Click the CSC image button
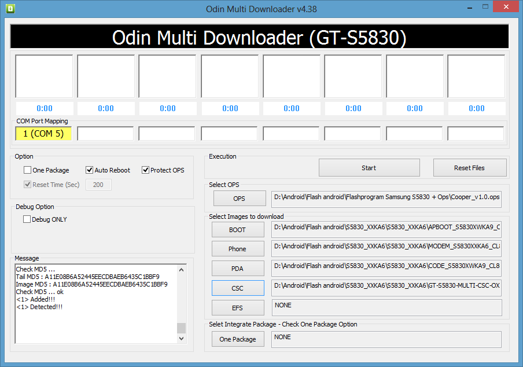The image size is (523, 367). tap(237, 288)
